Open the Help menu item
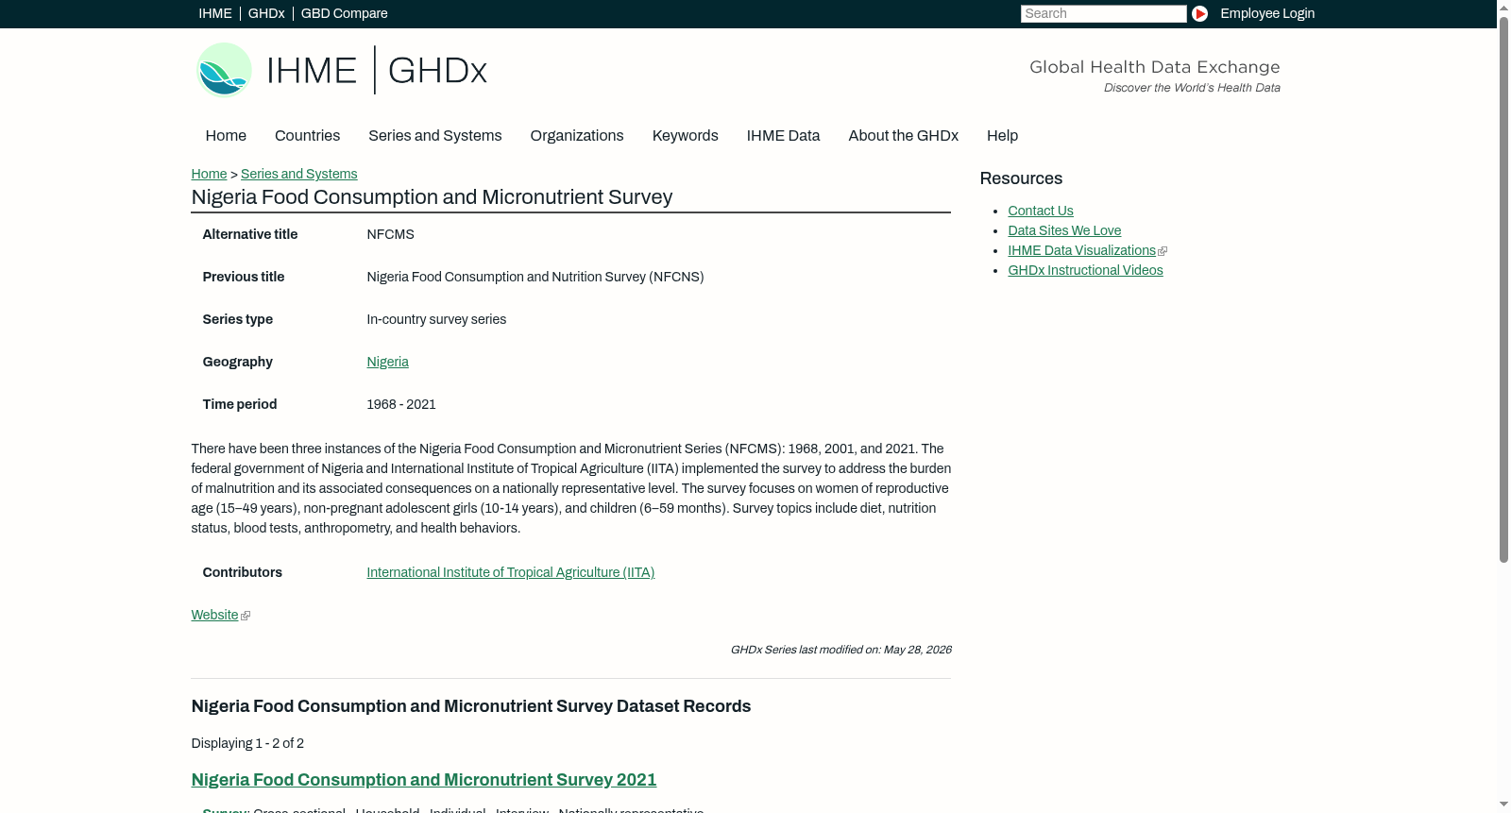The width and height of the screenshot is (1511, 813). (1002, 136)
